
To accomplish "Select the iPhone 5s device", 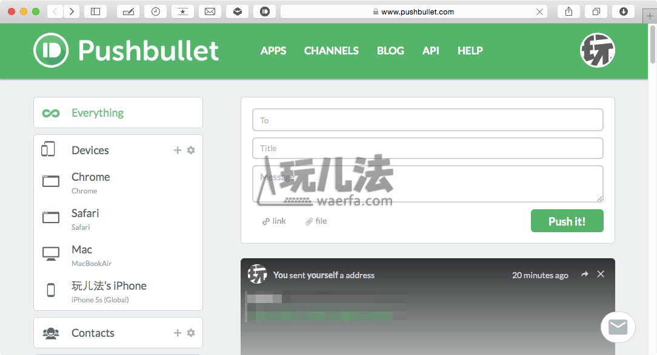I will coord(118,291).
